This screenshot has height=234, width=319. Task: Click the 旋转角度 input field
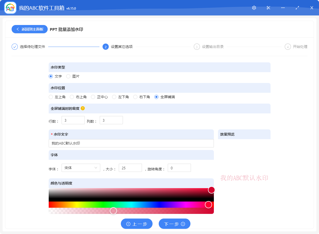[x=179, y=168]
